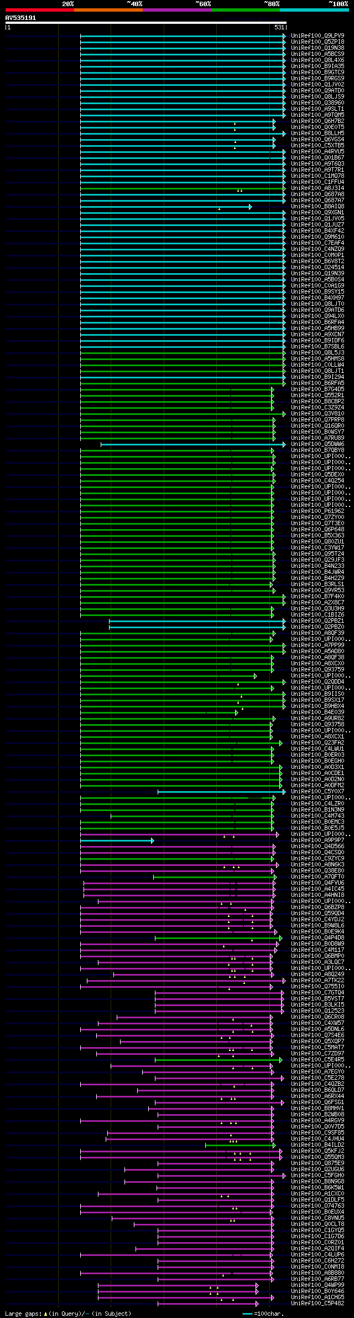Screen dimensions: 354x1318
Task: Click hit label UniRef100_B6RFA5
Action: coord(317,383)
